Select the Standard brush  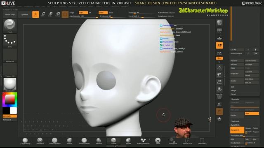40,141
